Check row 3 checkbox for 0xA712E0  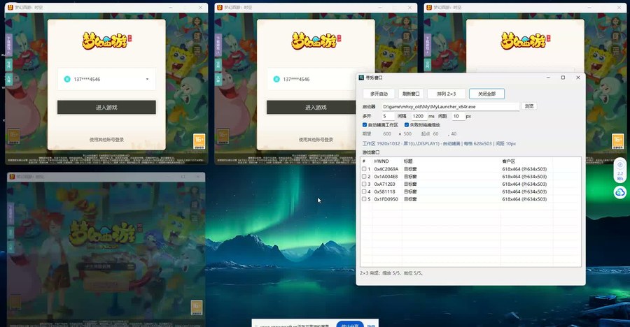coord(364,184)
